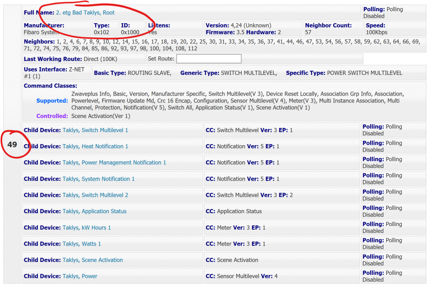Open Taklys, Application Status child device
Image resolution: width=431 pixels, height=286 pixels.
pos(94,211)
